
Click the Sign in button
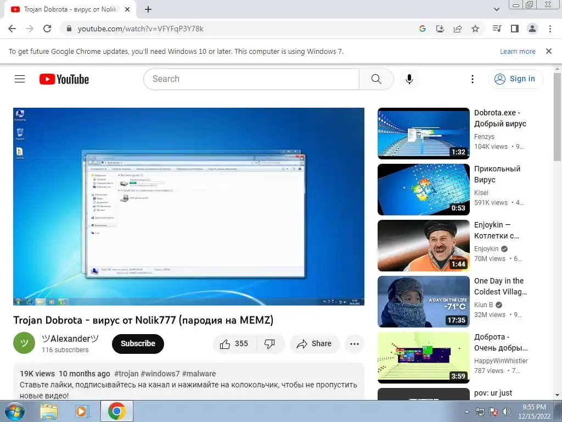(x=515, y=79)
